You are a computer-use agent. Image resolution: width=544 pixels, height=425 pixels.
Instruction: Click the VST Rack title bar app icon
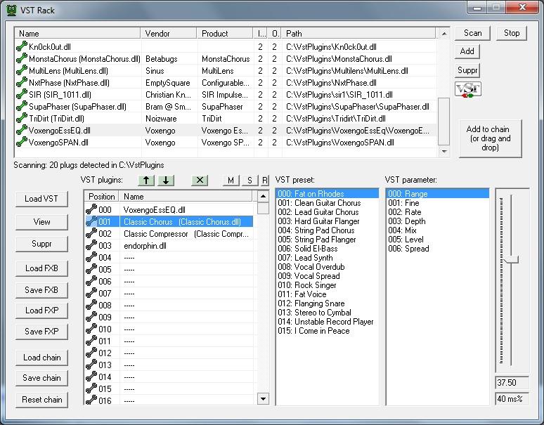click(11, 10)
